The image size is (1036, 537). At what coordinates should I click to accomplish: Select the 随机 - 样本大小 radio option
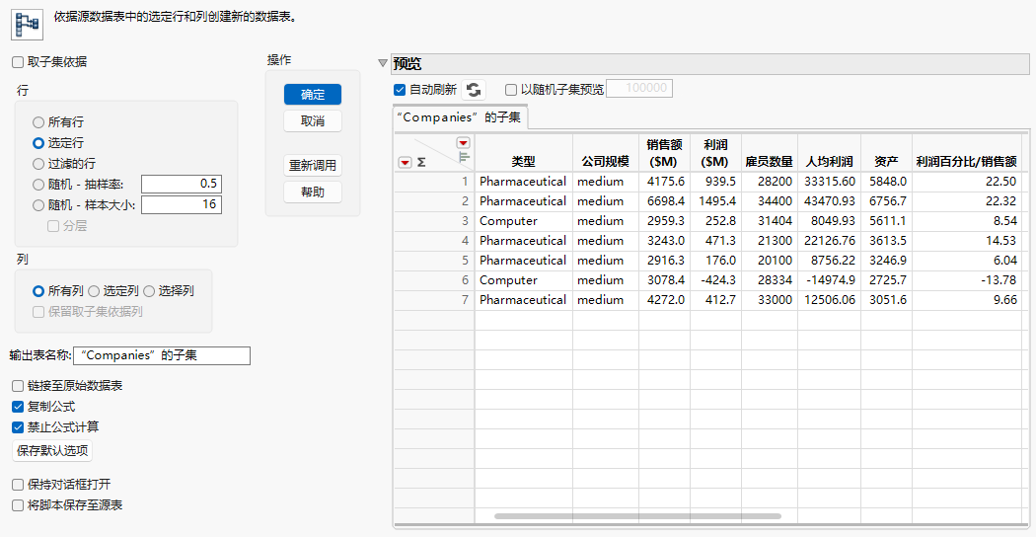click(x=38, y=205)
